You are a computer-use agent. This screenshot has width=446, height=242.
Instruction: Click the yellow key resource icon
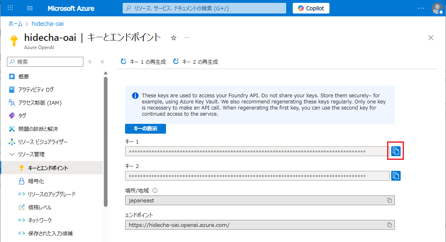(13, 40)
